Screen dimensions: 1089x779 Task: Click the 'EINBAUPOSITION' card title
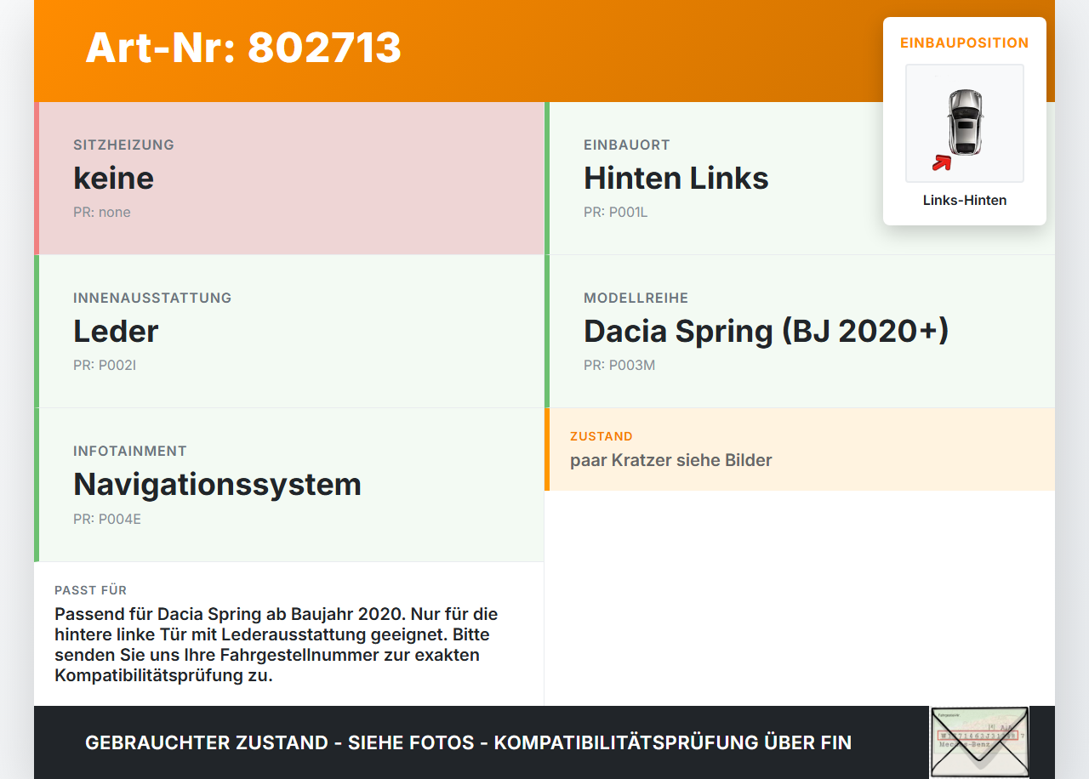point(965,43)
